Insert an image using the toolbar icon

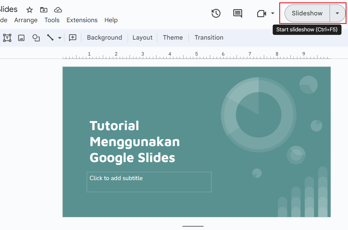[21, 38]
